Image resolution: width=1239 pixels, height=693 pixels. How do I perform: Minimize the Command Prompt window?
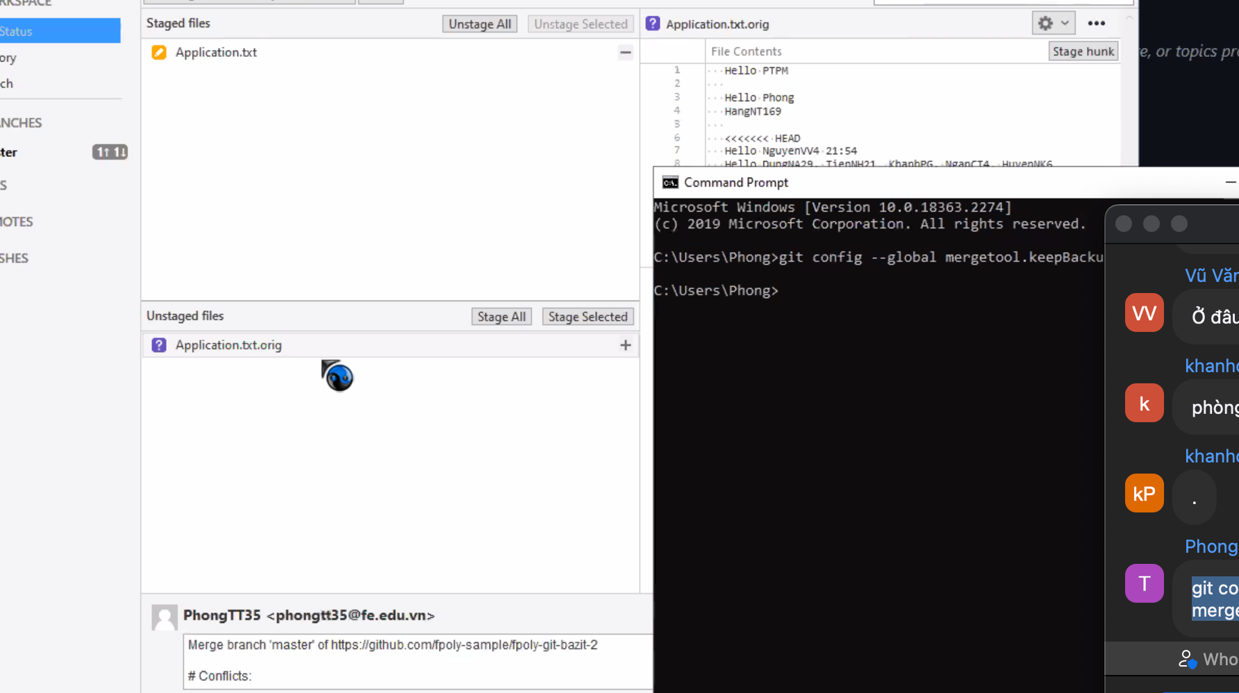pyautogui.click(x=1230, y=182)
